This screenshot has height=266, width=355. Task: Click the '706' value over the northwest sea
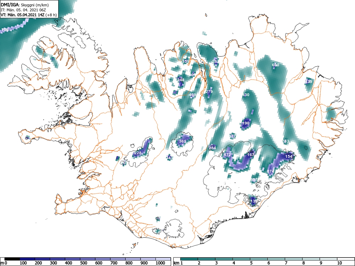pos(5,30)
